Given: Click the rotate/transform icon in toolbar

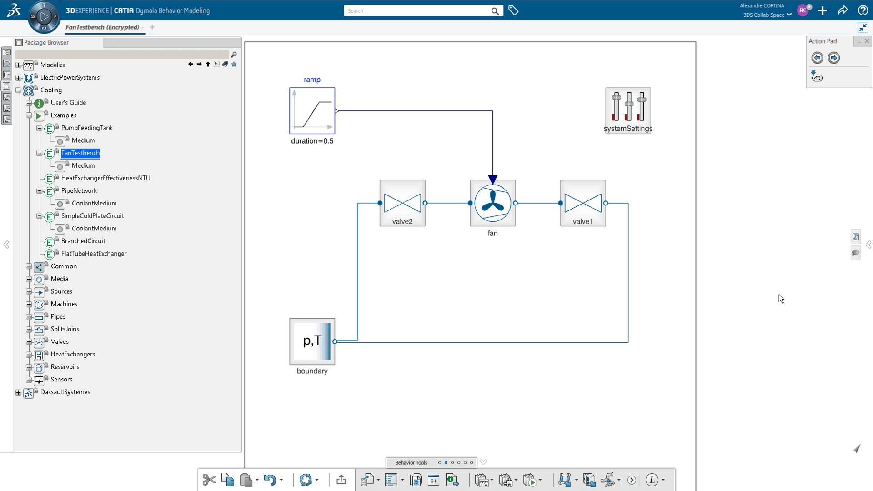Looking at the screenshot, I should [305, 479].
